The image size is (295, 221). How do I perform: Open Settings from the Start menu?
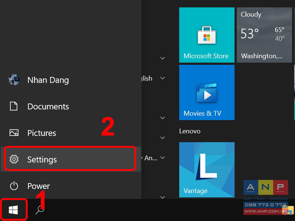pyautogui.click(x=70, y=159)
